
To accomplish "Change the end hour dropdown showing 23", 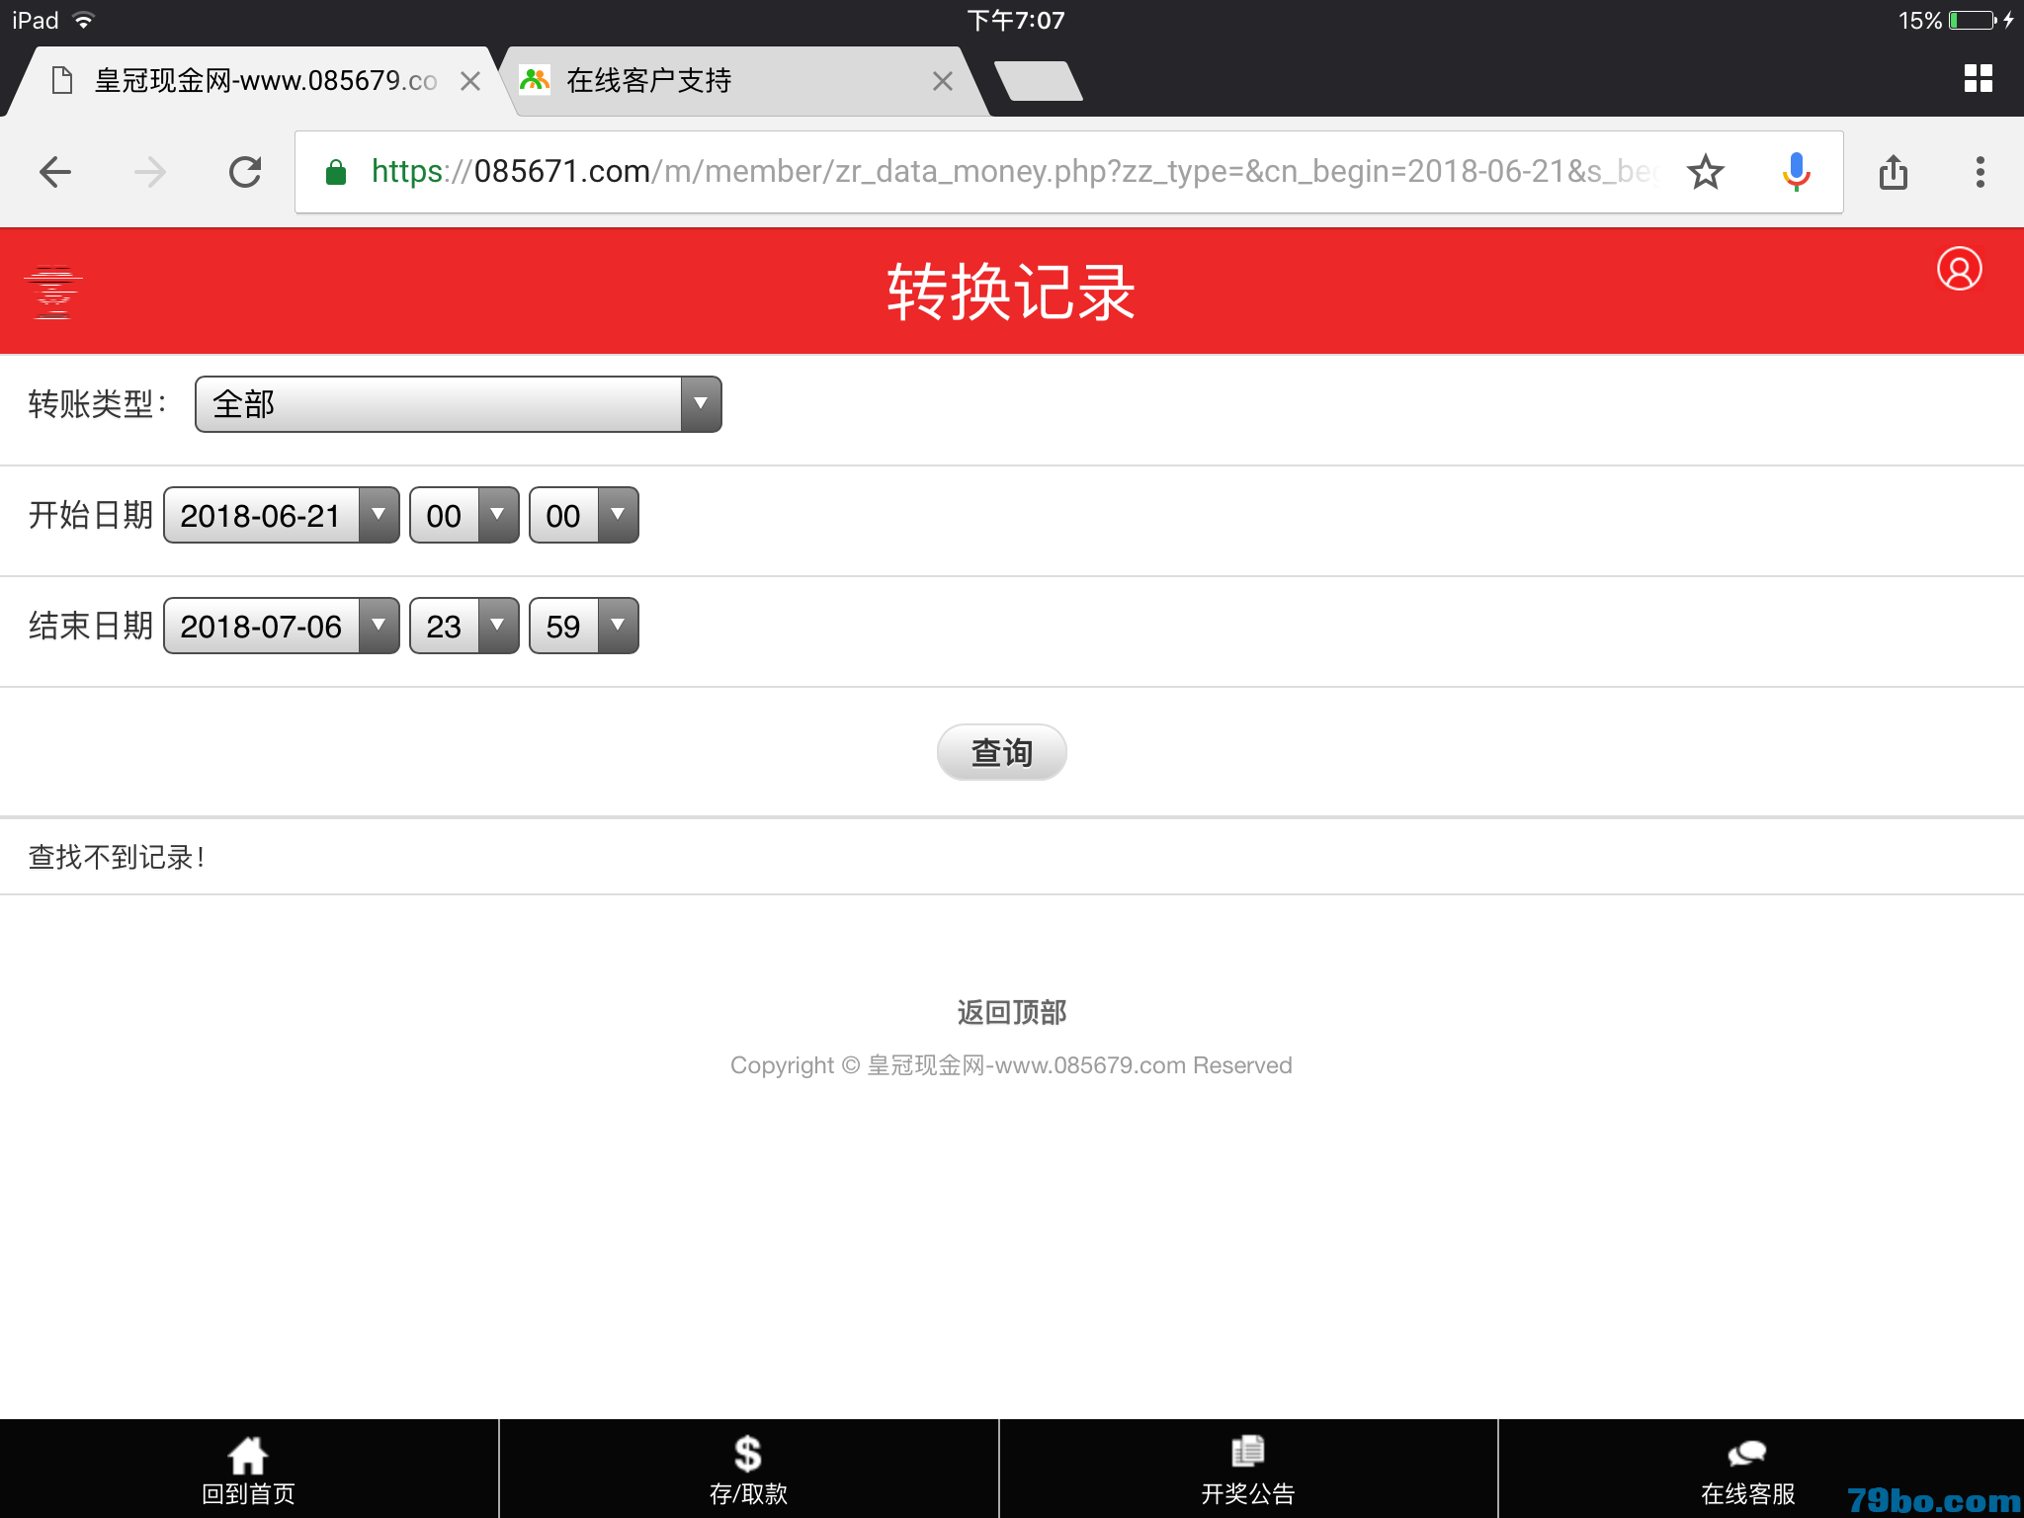I will [464, 626].
